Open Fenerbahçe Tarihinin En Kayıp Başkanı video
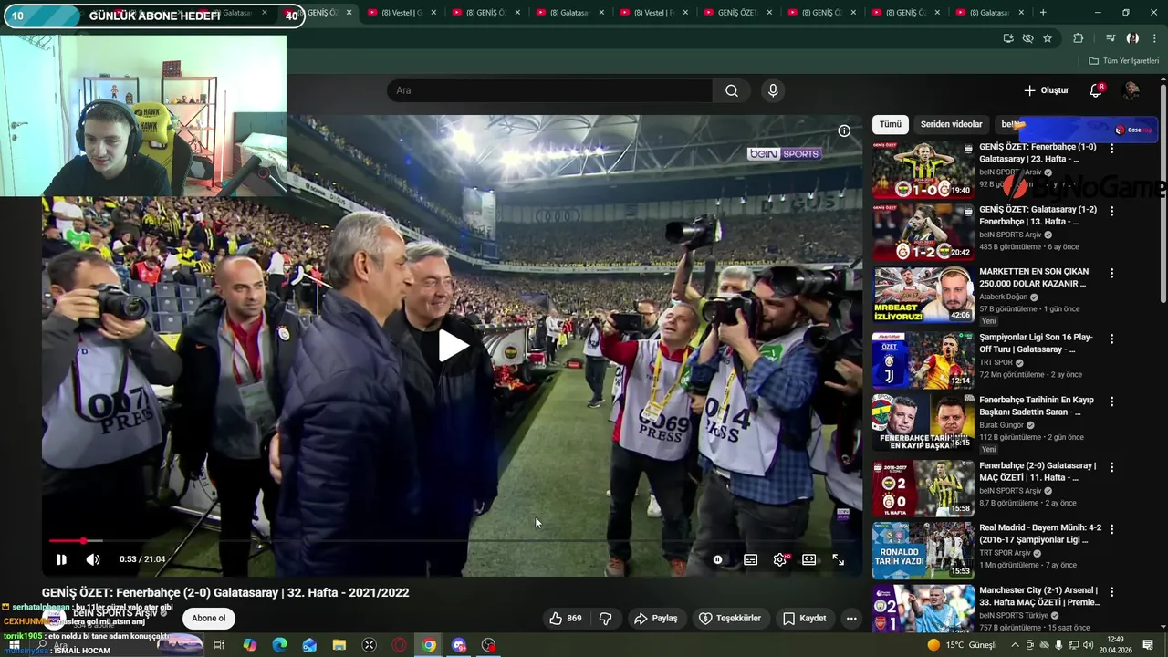 tap(1037, 405)
